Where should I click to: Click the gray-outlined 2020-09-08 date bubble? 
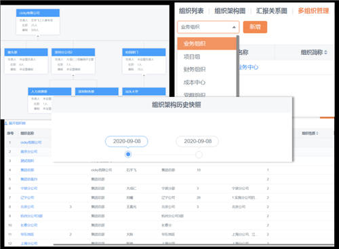pos(197,141)
